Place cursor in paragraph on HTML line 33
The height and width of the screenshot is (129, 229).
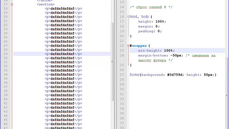pos(63,70)
